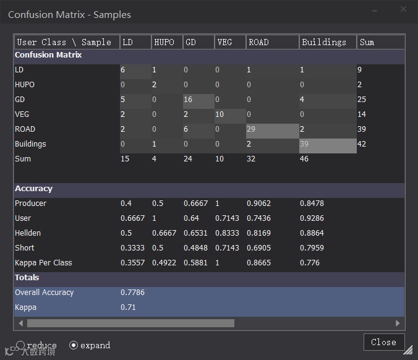The width and height of the screenshot is (418, 360).
Task: Click the Kappa Per Class row label
Action: click(43, 263)
